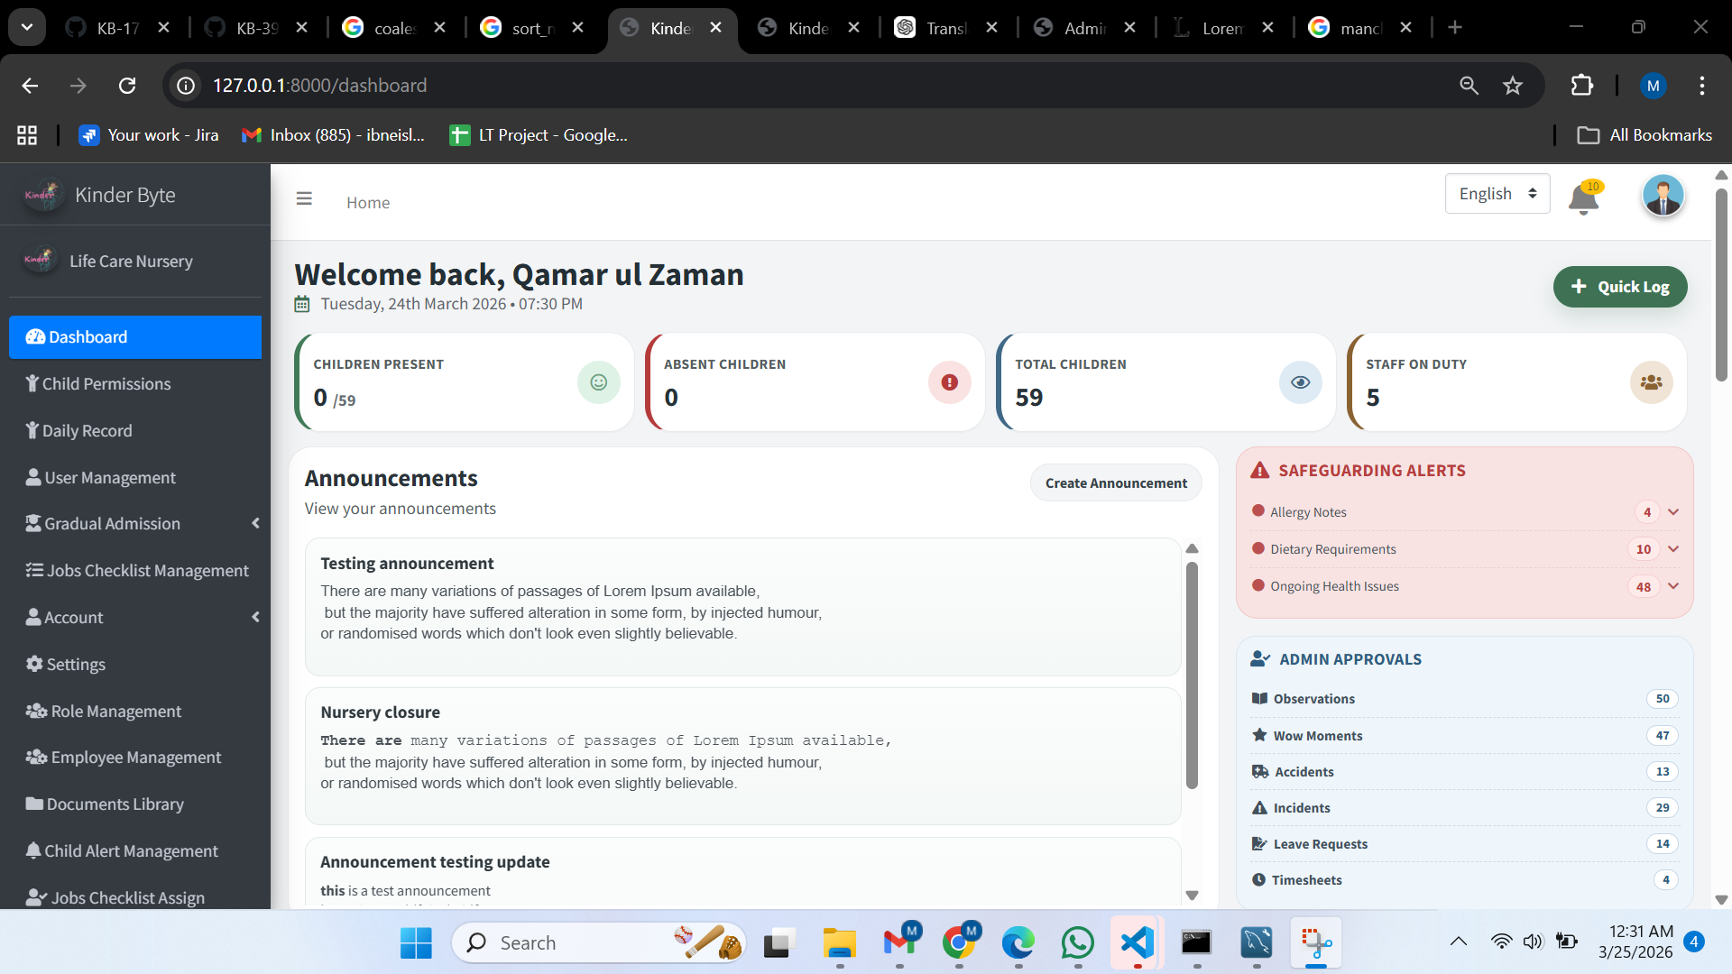Click the Total Children eye icon
1732x974 pixels.
click(x=1300, y=382)
